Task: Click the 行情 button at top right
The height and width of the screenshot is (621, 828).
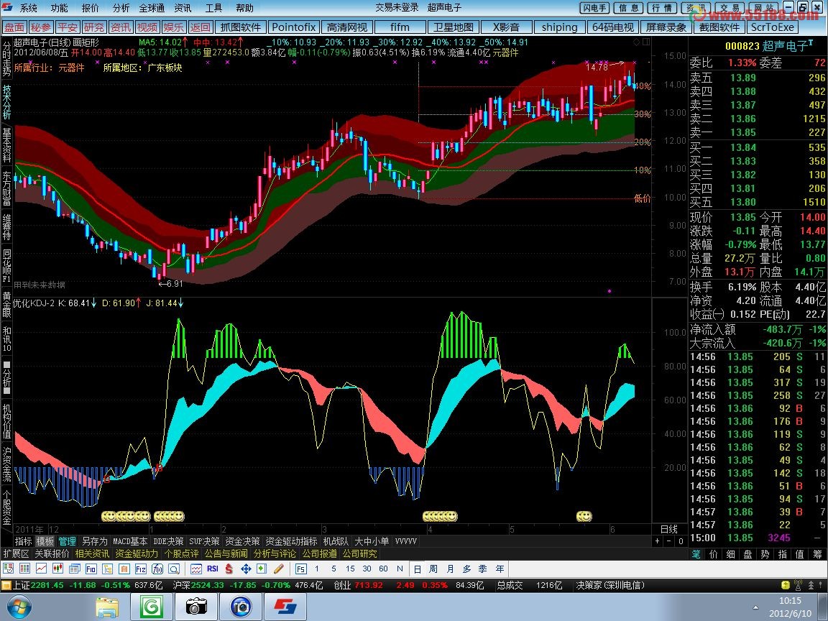Action: pos(661,8)
